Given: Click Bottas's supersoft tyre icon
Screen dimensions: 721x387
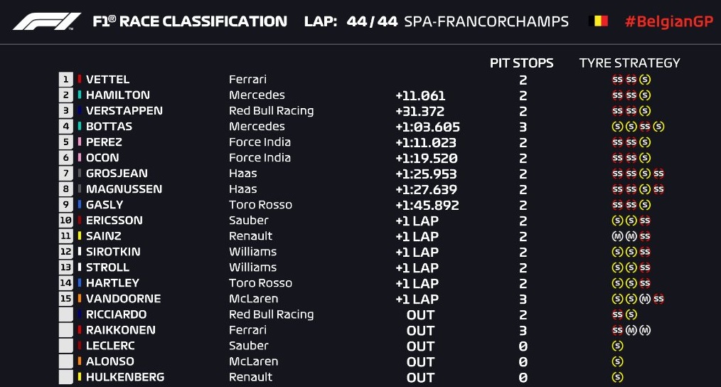Looking at the screenshot, I should [x=644, y=127].
